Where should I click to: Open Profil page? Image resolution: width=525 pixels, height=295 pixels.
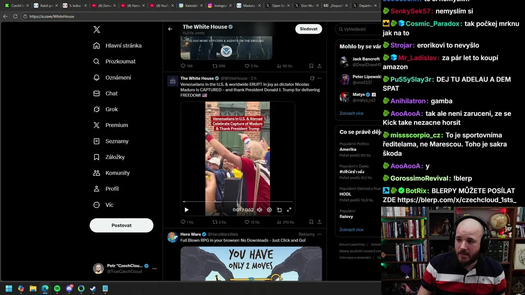pyautogui.click(x=106, y=189)
